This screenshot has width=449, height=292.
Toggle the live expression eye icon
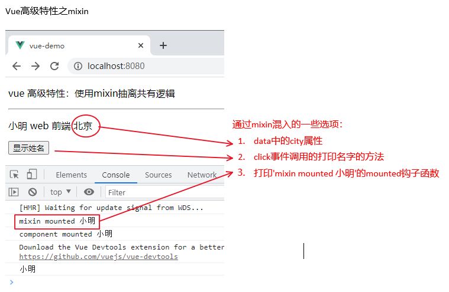coord(89,192)
